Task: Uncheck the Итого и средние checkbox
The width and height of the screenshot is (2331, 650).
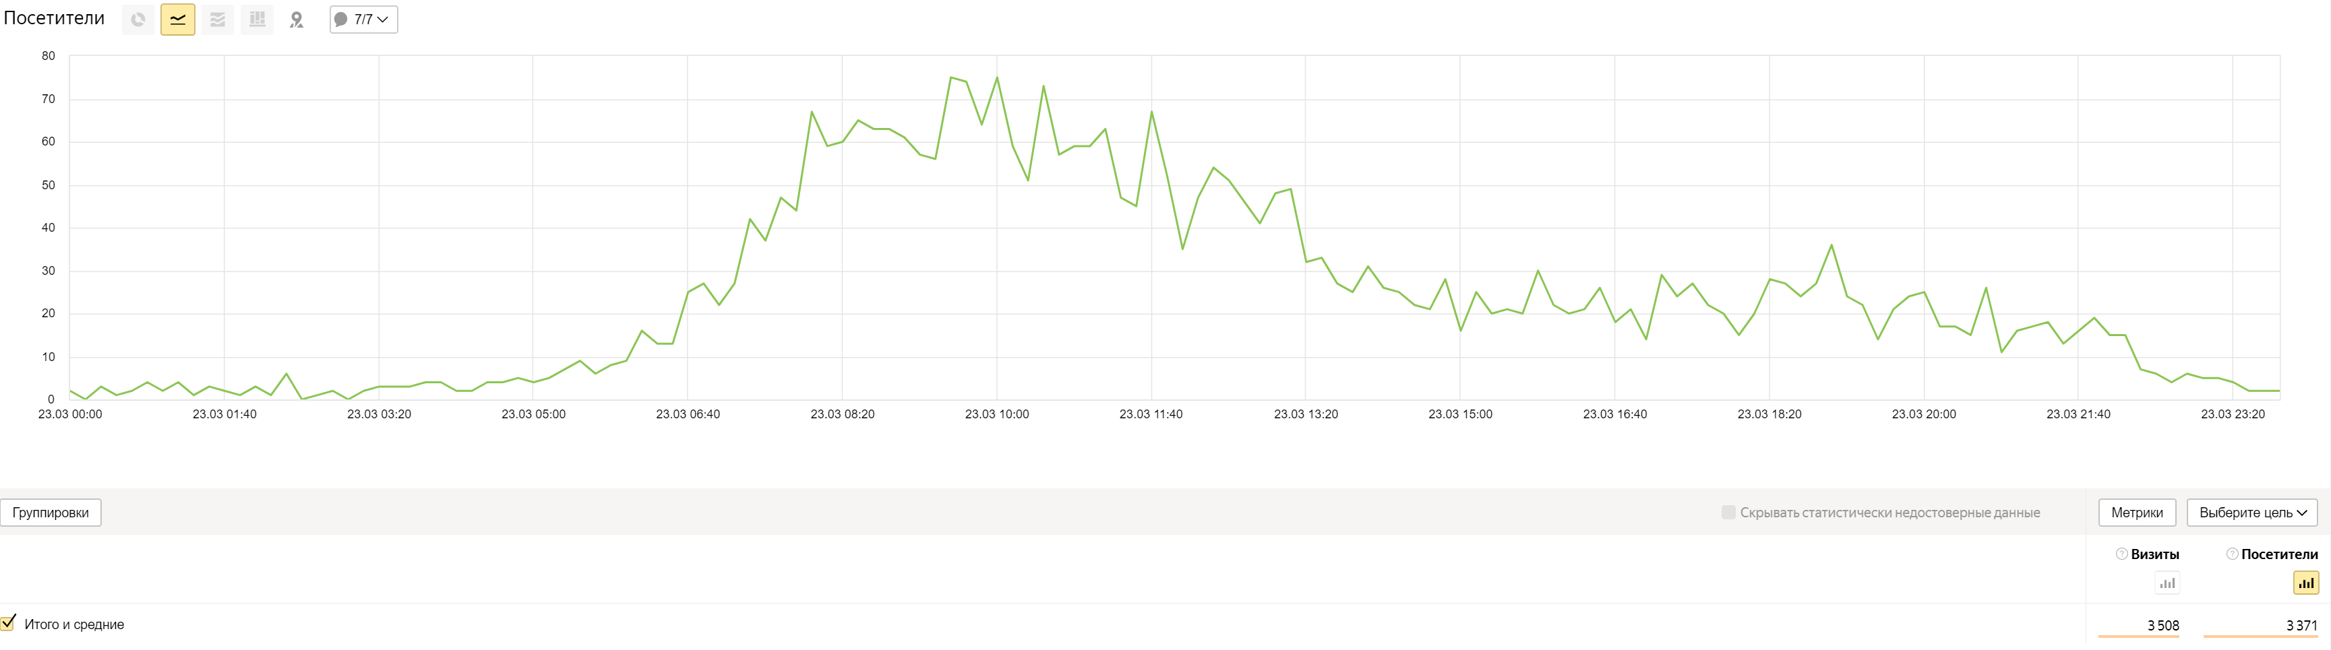Action: [8, 623]
